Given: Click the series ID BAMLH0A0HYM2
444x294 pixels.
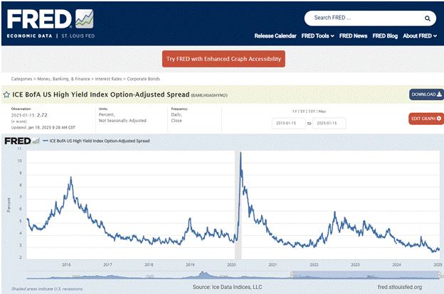Looking at the screenshot, I should click(209, 96).
